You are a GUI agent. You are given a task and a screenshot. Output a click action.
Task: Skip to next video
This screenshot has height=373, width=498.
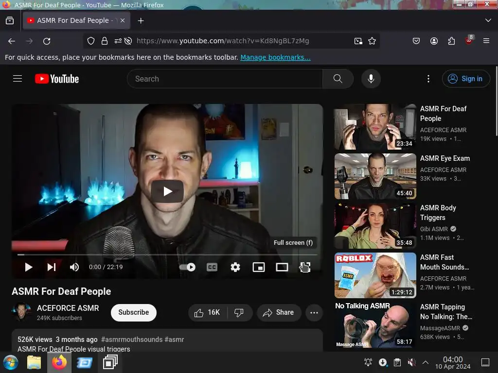52,267
